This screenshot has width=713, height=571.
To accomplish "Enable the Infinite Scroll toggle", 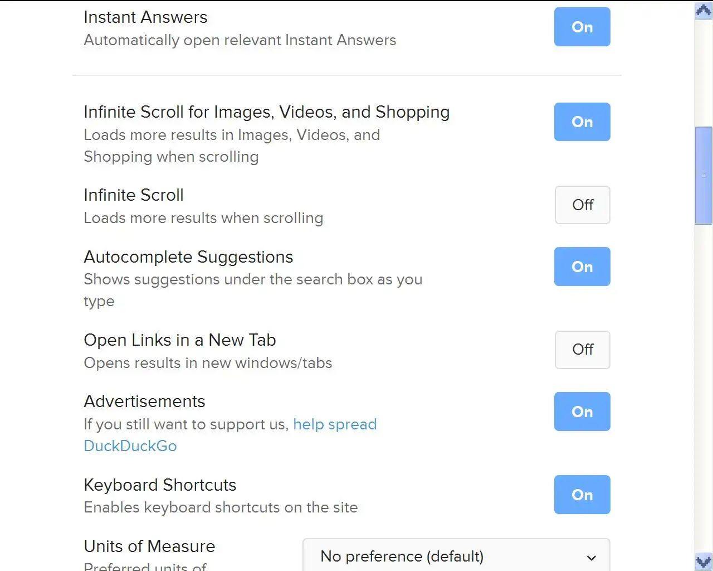I will 582,205.
